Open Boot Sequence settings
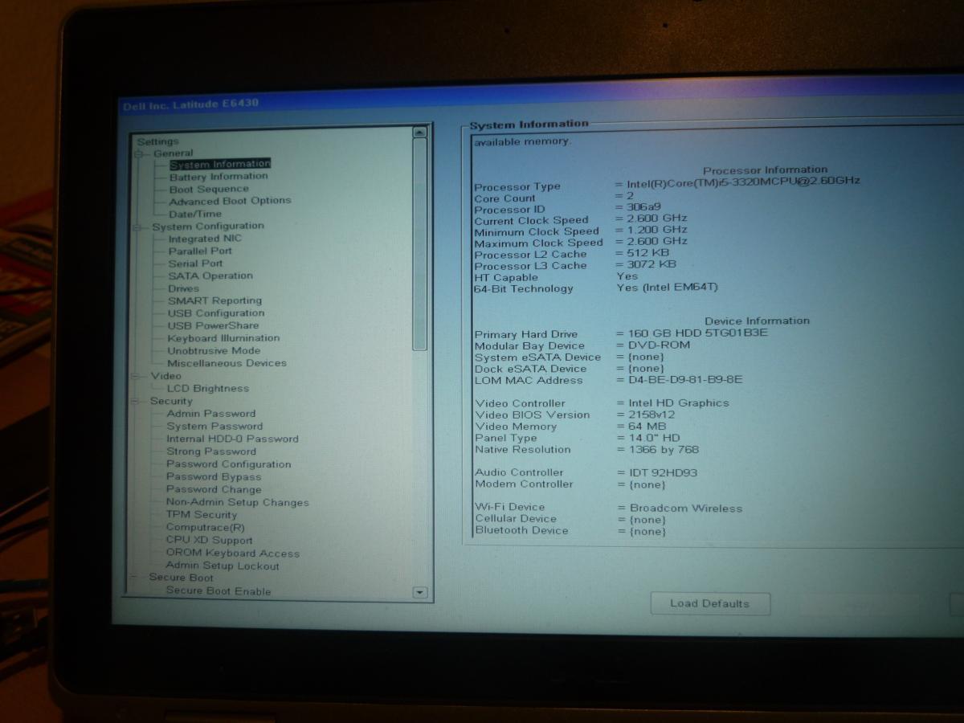 [x=209, y=190]
